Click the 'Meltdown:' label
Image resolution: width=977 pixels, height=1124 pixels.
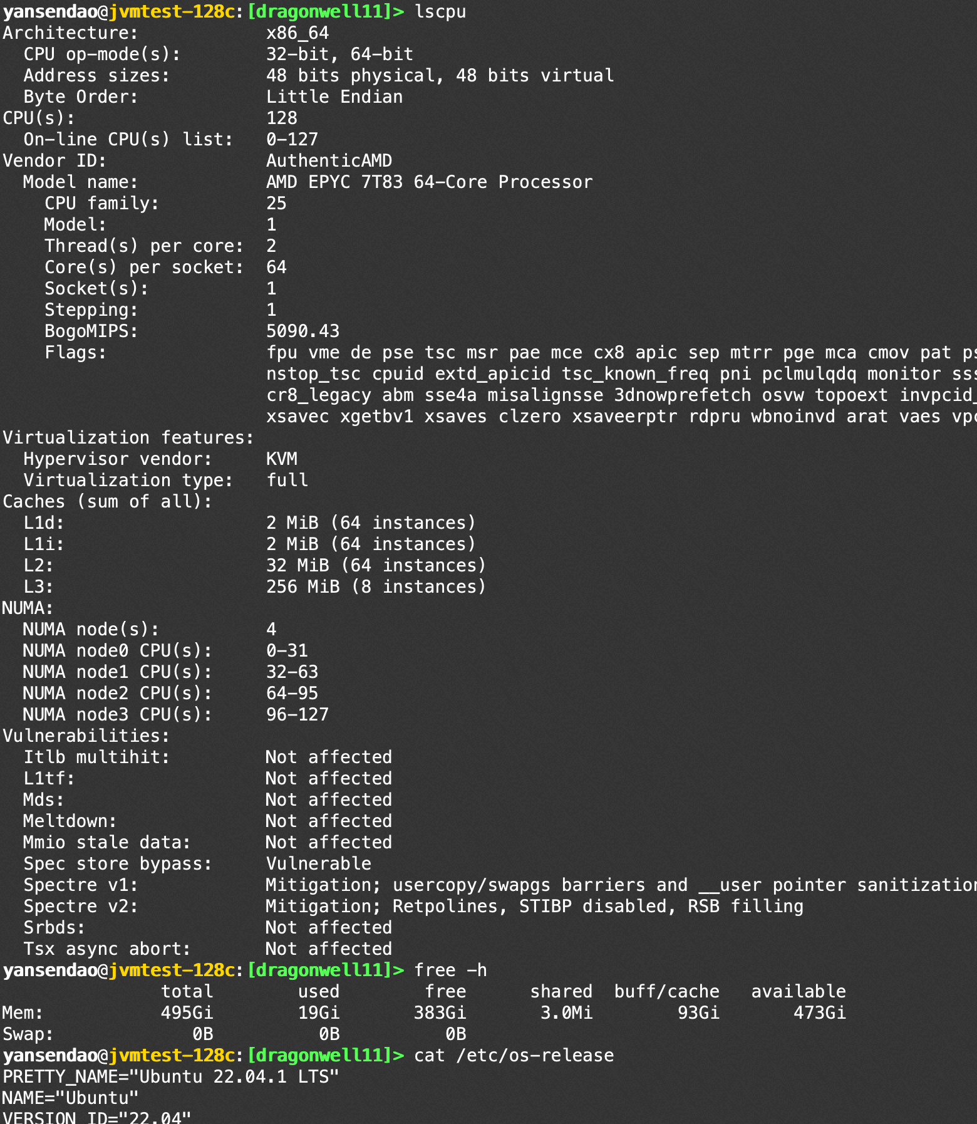tap(70, 821)
